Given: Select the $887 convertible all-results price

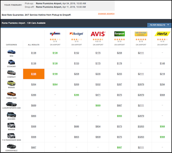Looking at the screenshot, I should [34, 147].
